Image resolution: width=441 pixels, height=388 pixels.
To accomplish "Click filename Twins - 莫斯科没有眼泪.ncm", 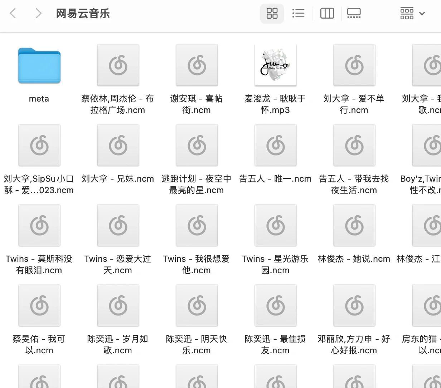I will tap(39, 264).
